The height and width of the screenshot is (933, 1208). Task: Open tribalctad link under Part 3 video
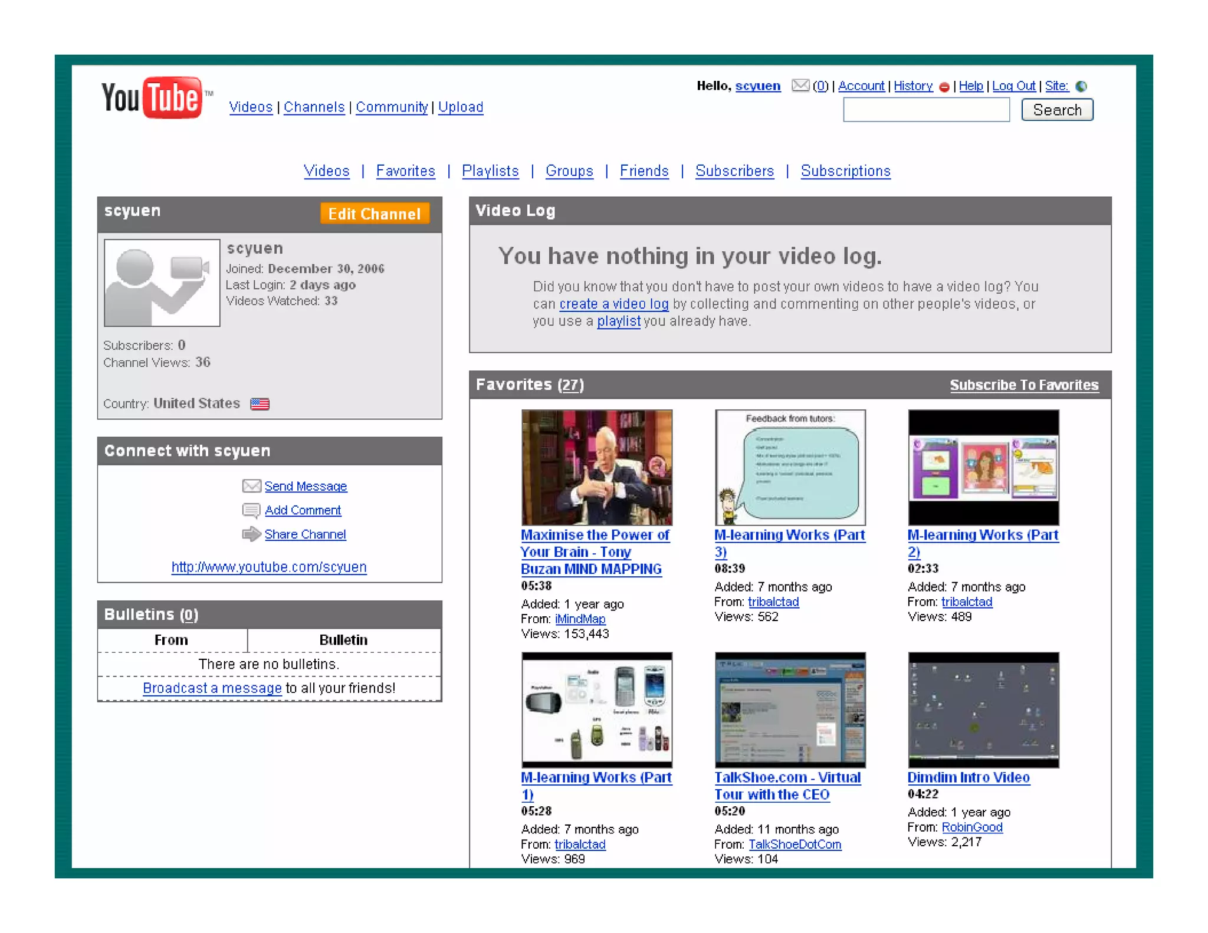tap(773, 602)
